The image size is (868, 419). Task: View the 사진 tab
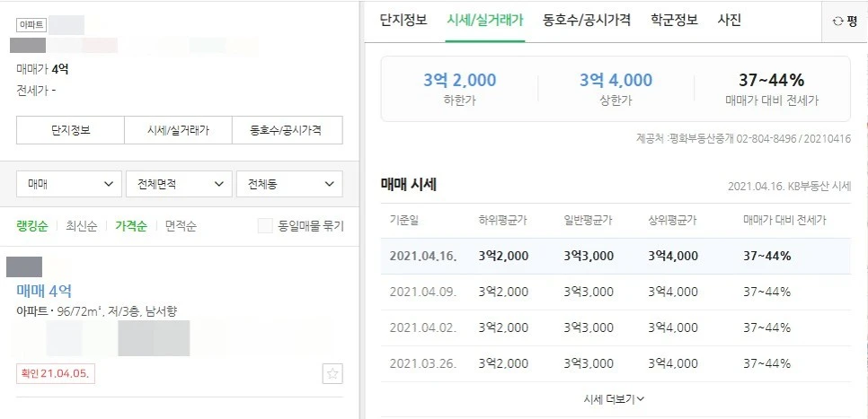[730, 20]
